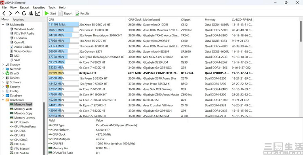
Task: Switch to the Menu tab
Action: 5,19
